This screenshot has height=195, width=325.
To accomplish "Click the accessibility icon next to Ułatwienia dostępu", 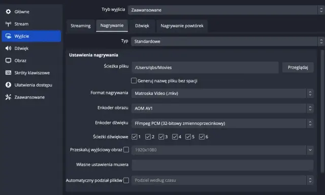I will pos(8,85).
